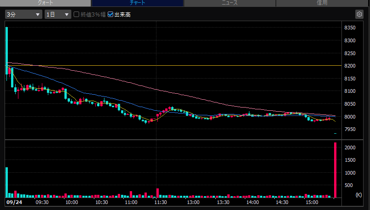Open the ニュース tab
This screenshot has height=210, width=370.
pyautogui.click(x=230, y=3)
